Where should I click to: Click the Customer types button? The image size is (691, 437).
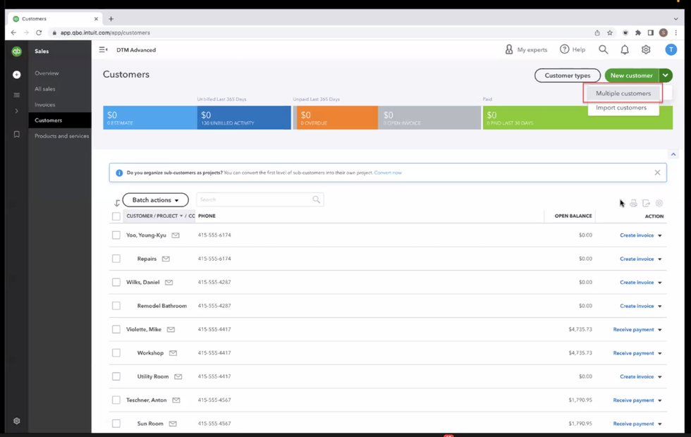tap(567, 75)
